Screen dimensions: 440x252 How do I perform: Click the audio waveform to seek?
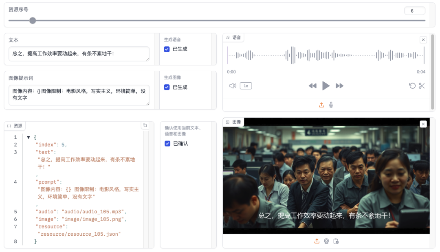pyautogui.click(x=326, y=55)
